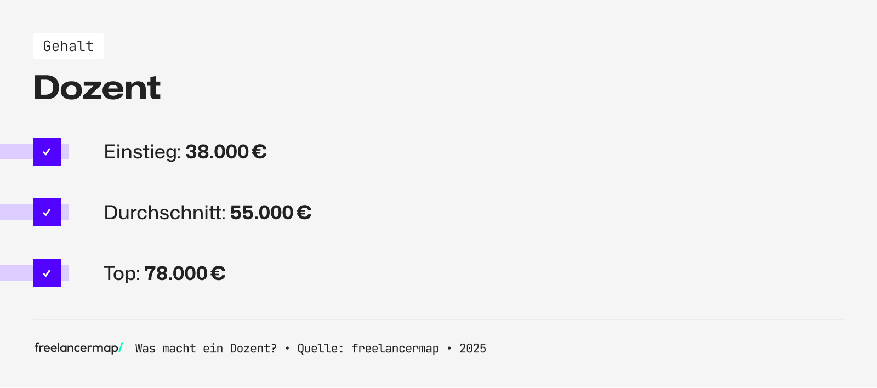
Task: Open the 'Was macht ein Dozent?' link
Action: [x=206, y=349]
